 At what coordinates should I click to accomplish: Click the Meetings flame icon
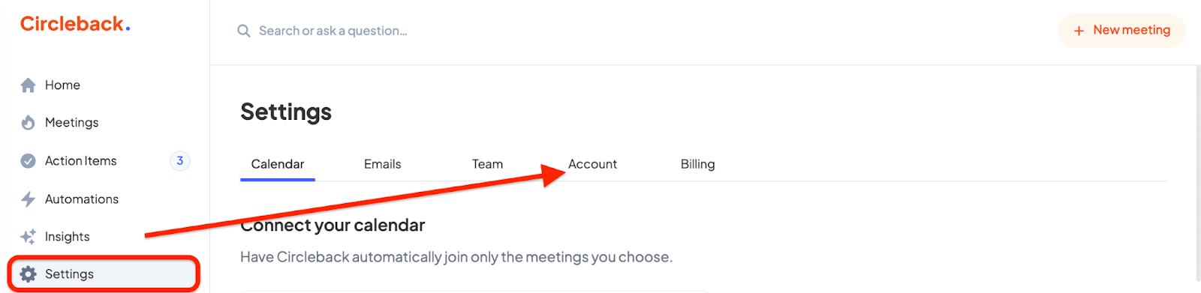click(28, 123)
